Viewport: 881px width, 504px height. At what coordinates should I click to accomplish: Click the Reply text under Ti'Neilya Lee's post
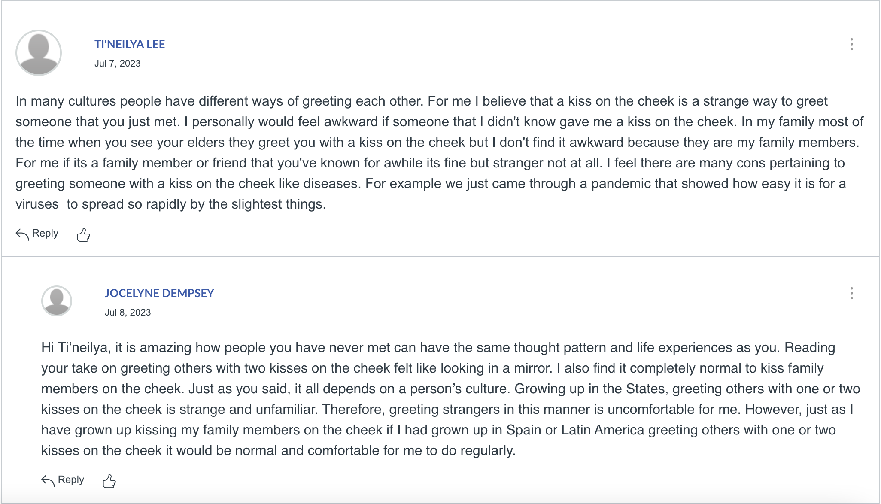45,233
